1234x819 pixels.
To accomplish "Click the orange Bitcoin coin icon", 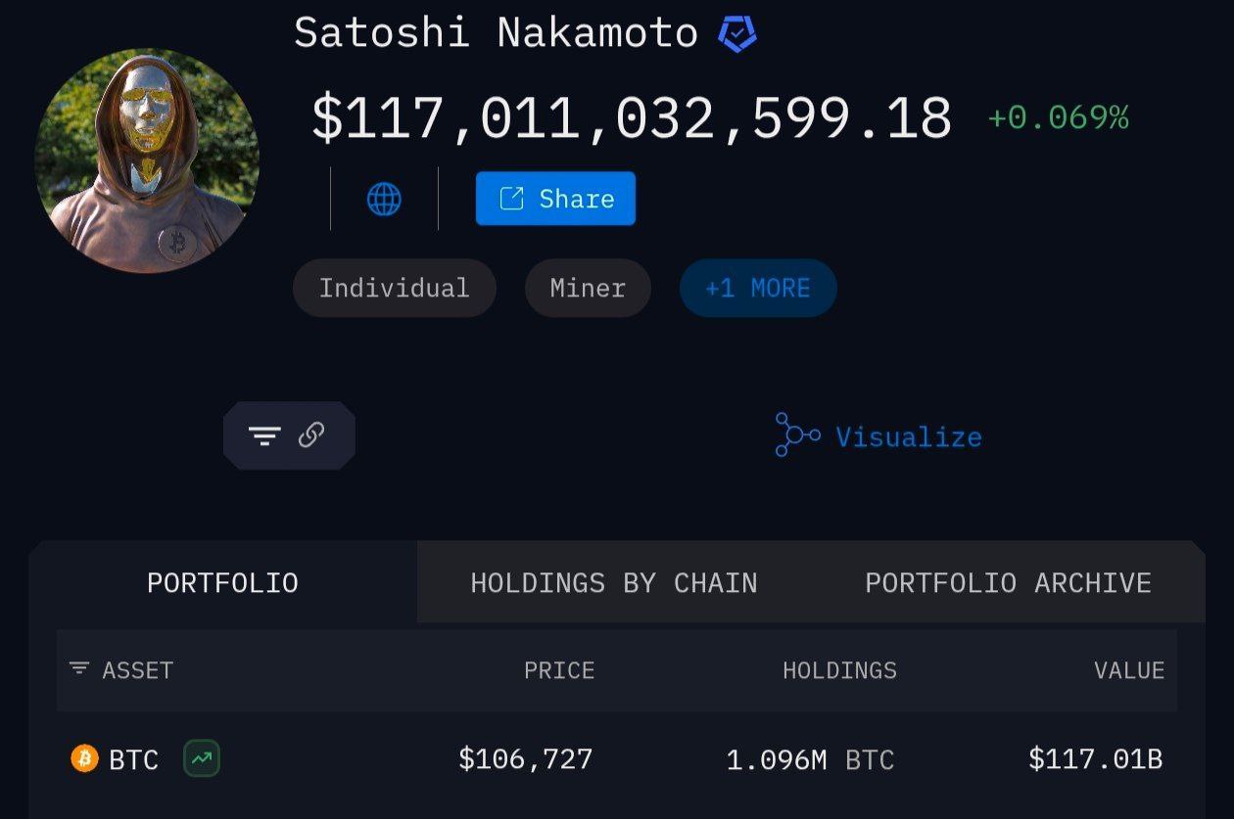I will pos(85,758).
